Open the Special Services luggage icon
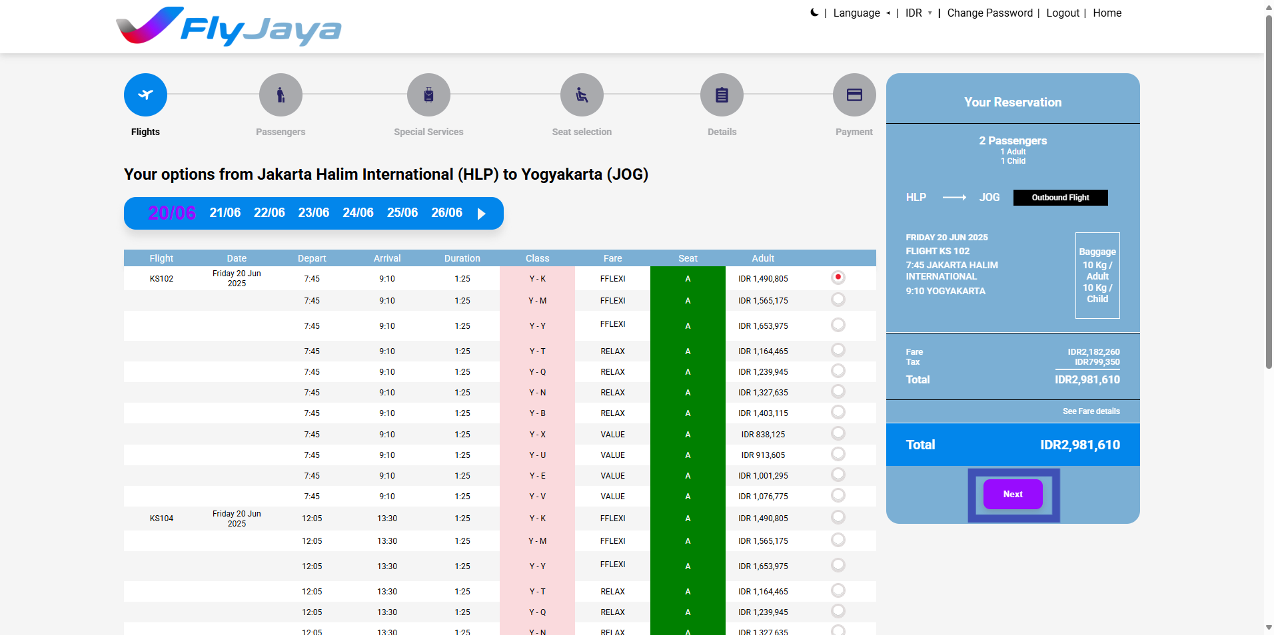1274x635 pixels. pos(428,95)
